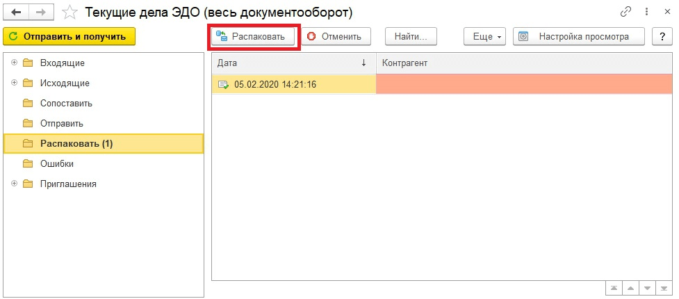Move down one record arrow
Viewport: 679px width, 299px height.
pyautogui.click(x=648, y=288)
